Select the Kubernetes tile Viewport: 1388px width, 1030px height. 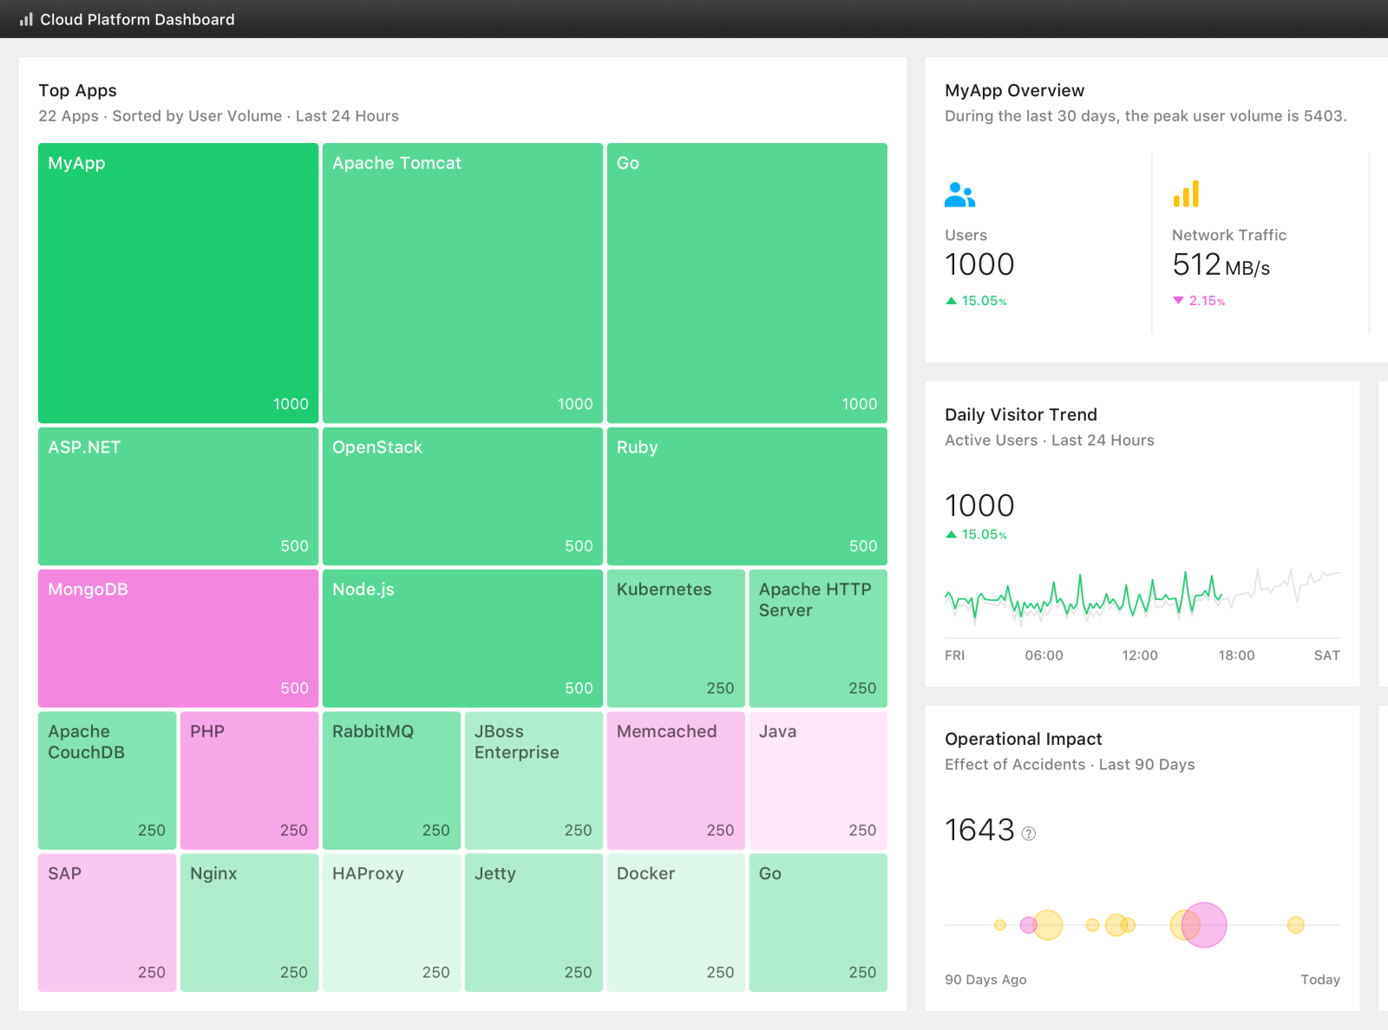(676, 638)
